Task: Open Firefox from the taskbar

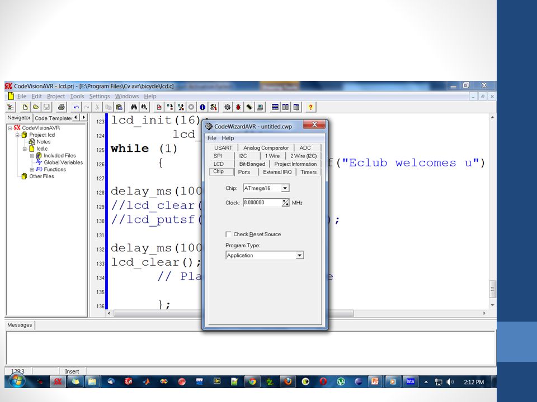Action: [x=288, y=381]
